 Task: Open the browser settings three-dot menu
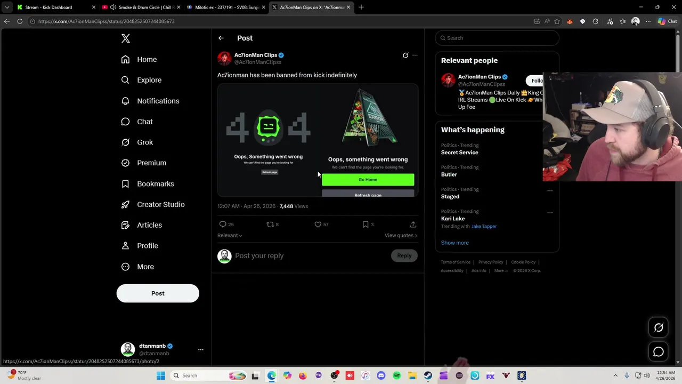648,21
